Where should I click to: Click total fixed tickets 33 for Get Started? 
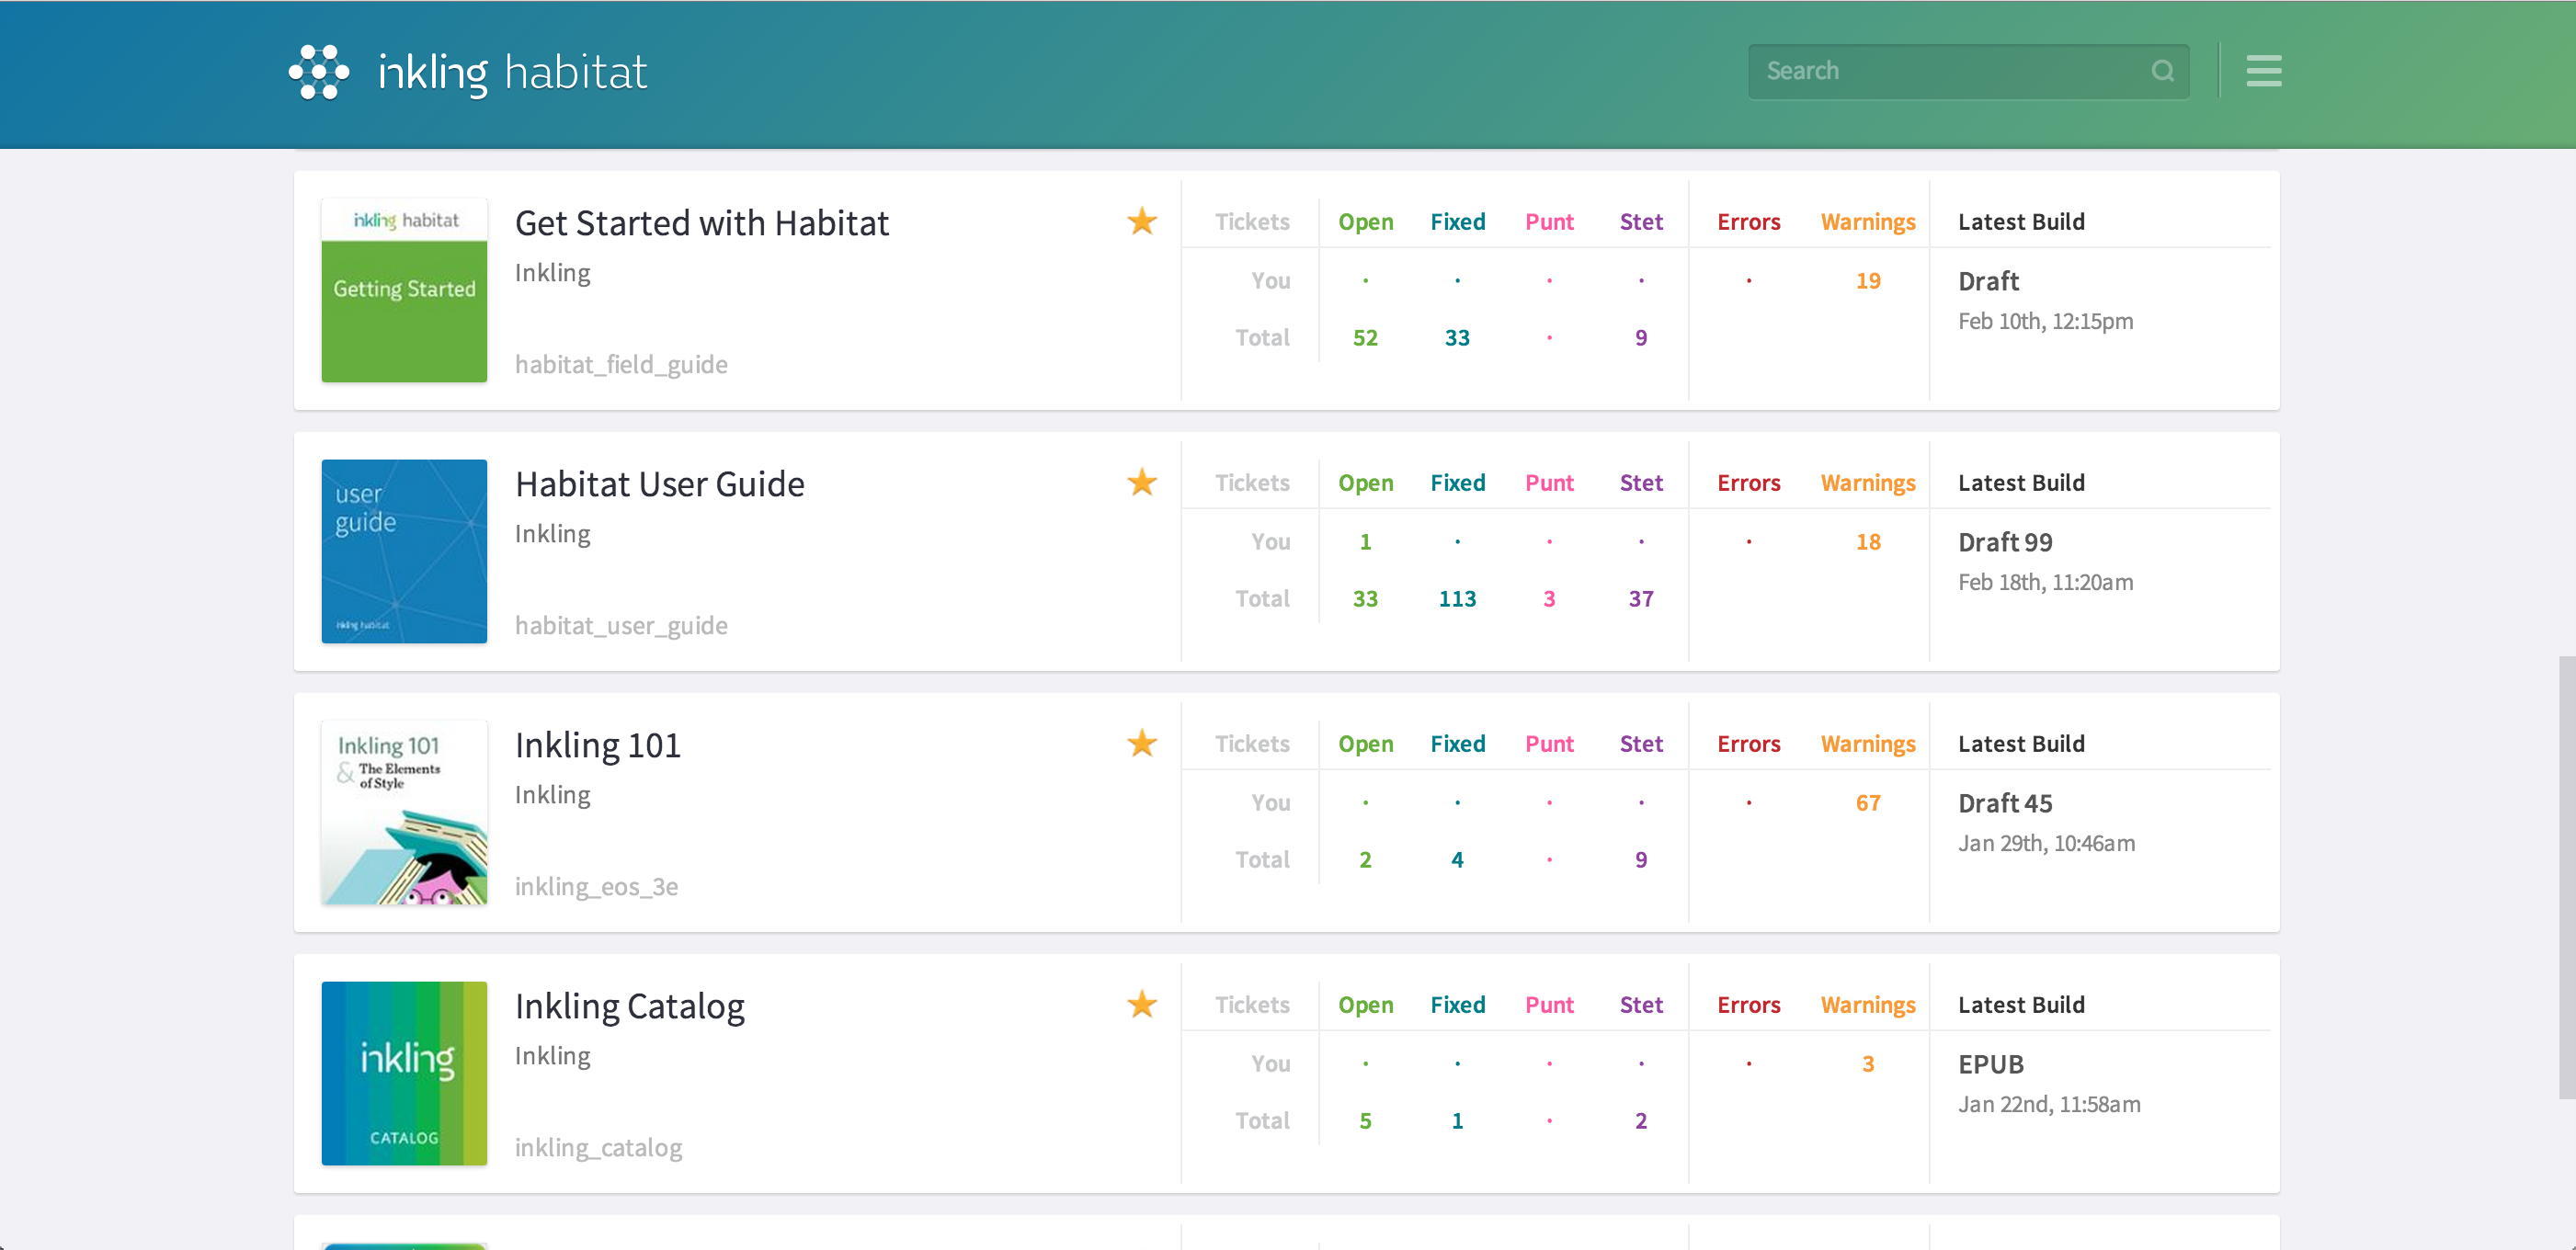pos(1457,338)
